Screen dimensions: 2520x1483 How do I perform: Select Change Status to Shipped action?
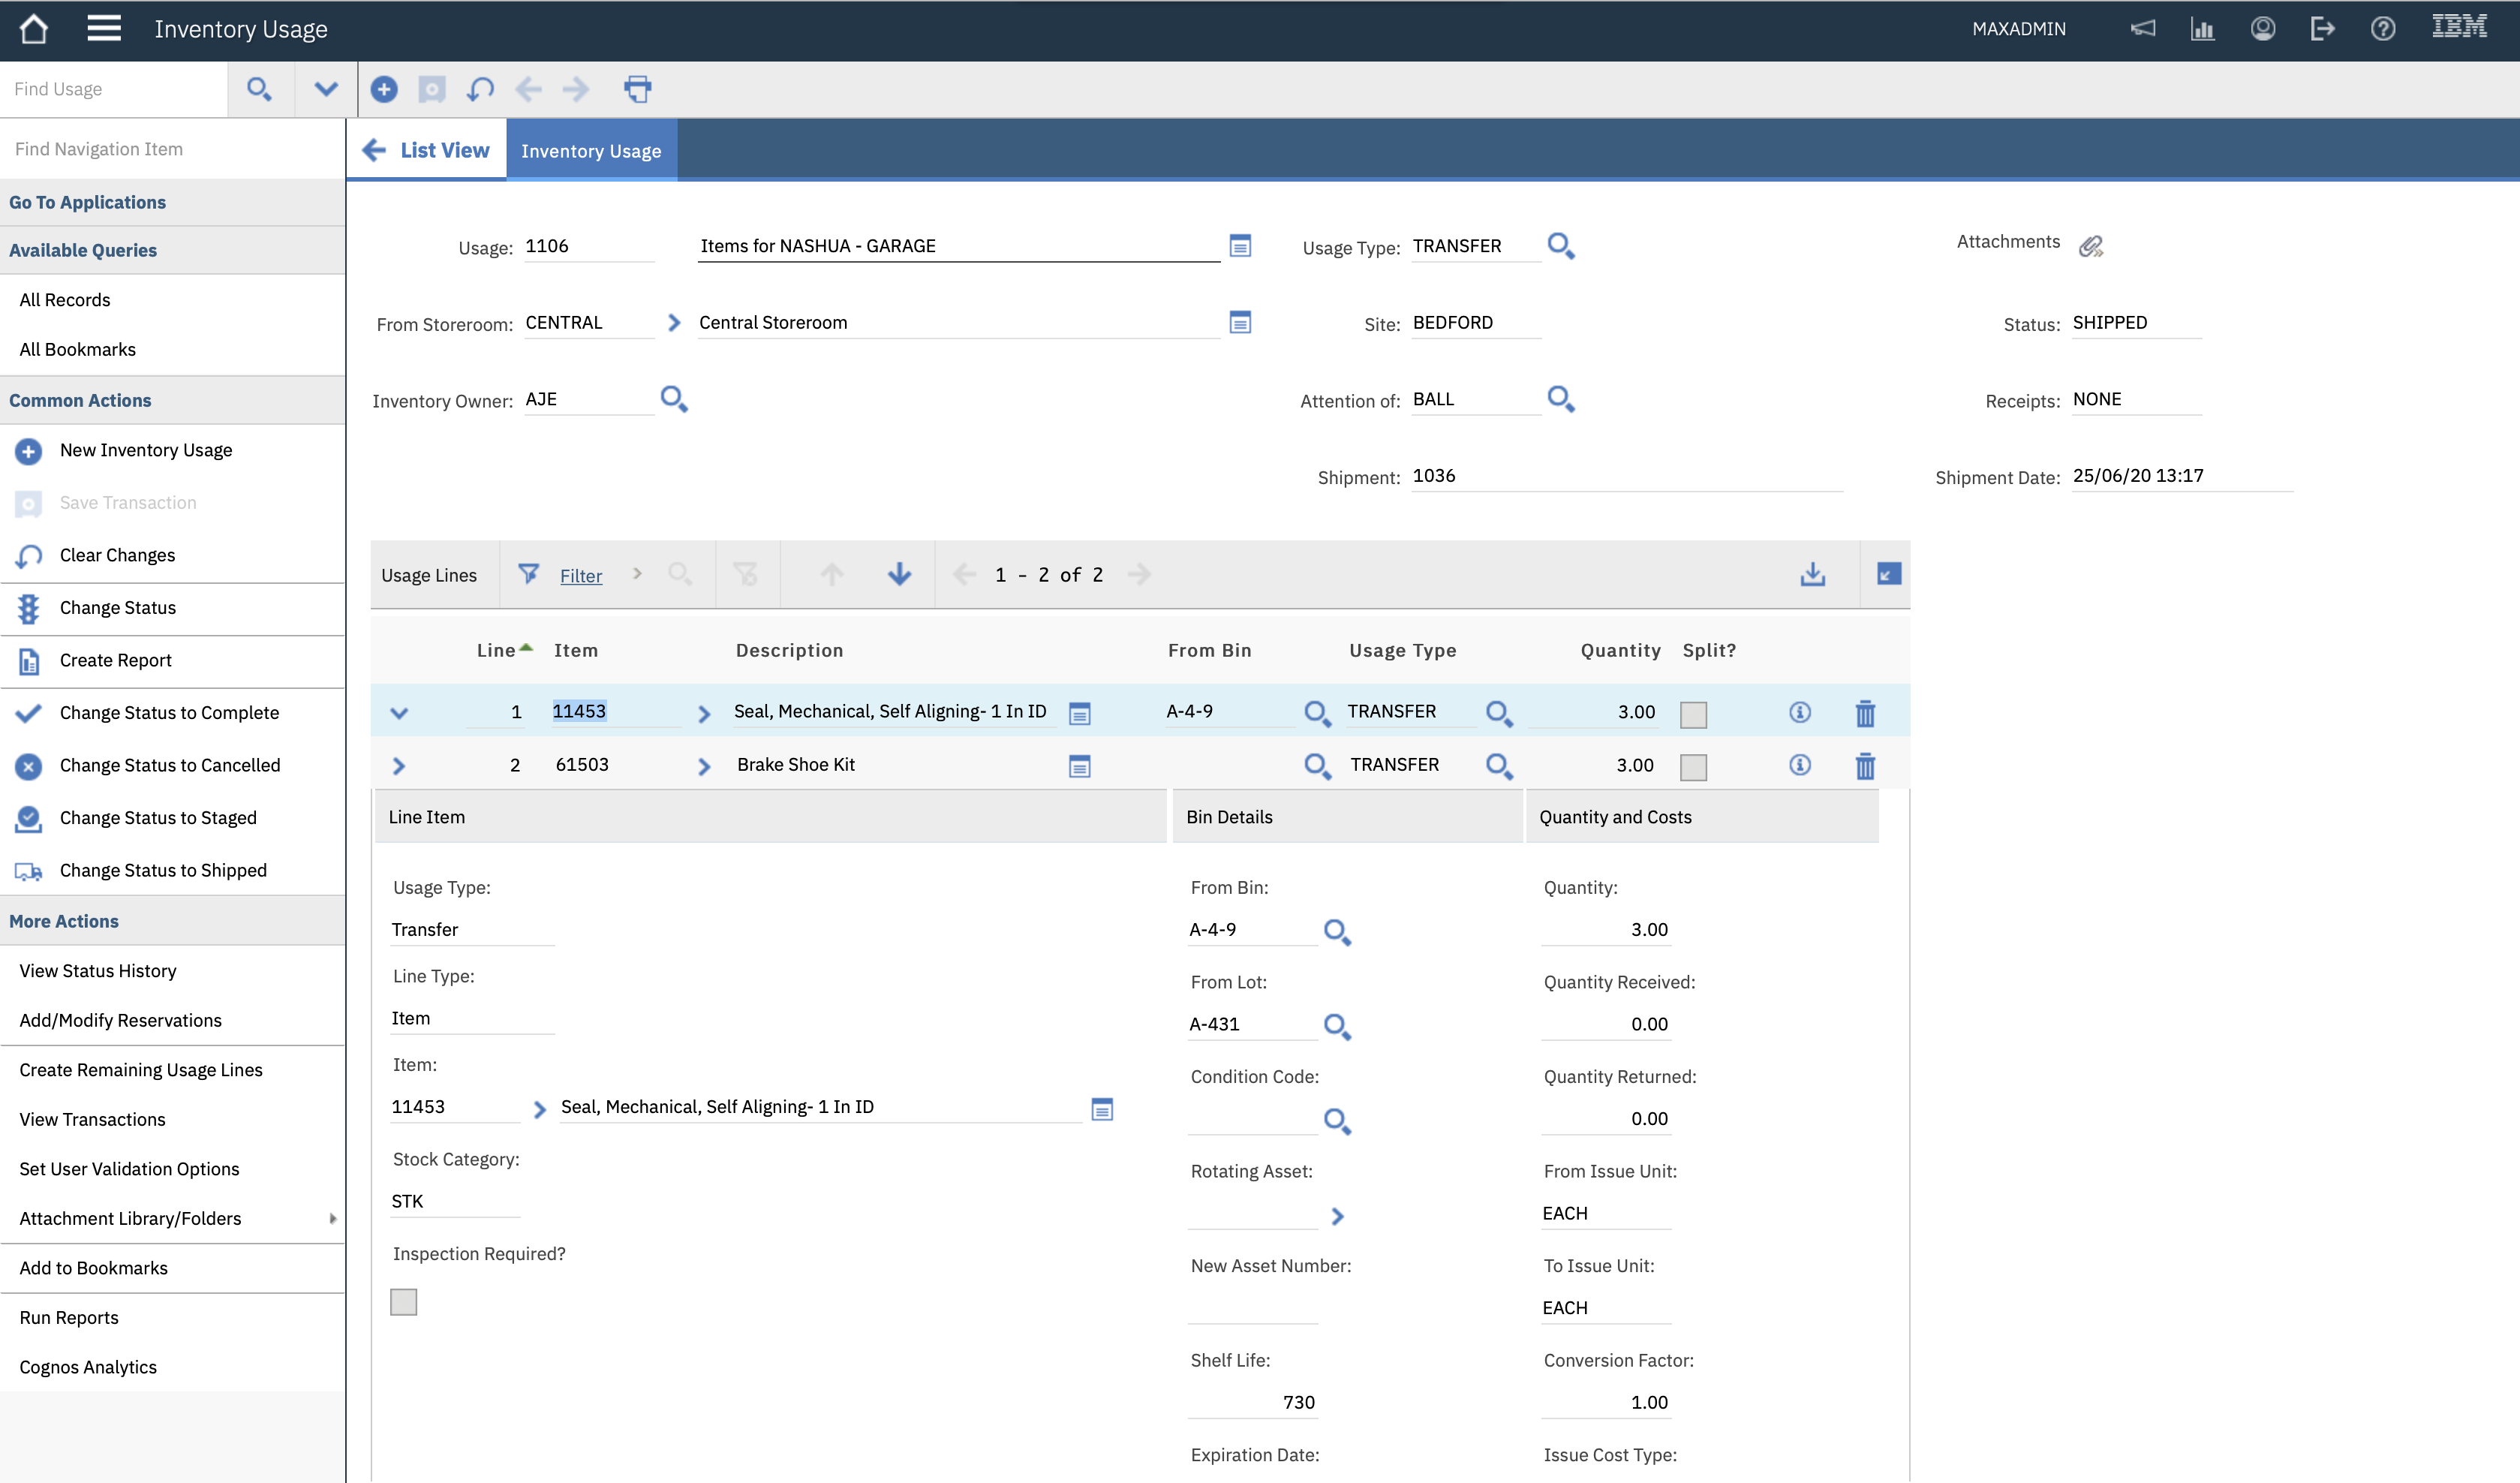[163, 870]
